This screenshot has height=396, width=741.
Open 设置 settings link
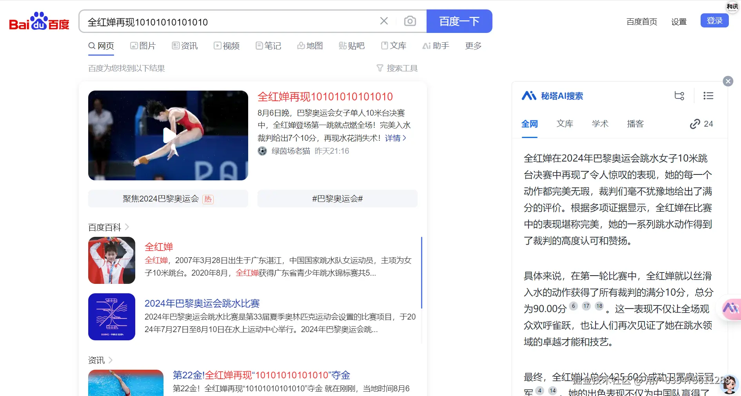679,22
